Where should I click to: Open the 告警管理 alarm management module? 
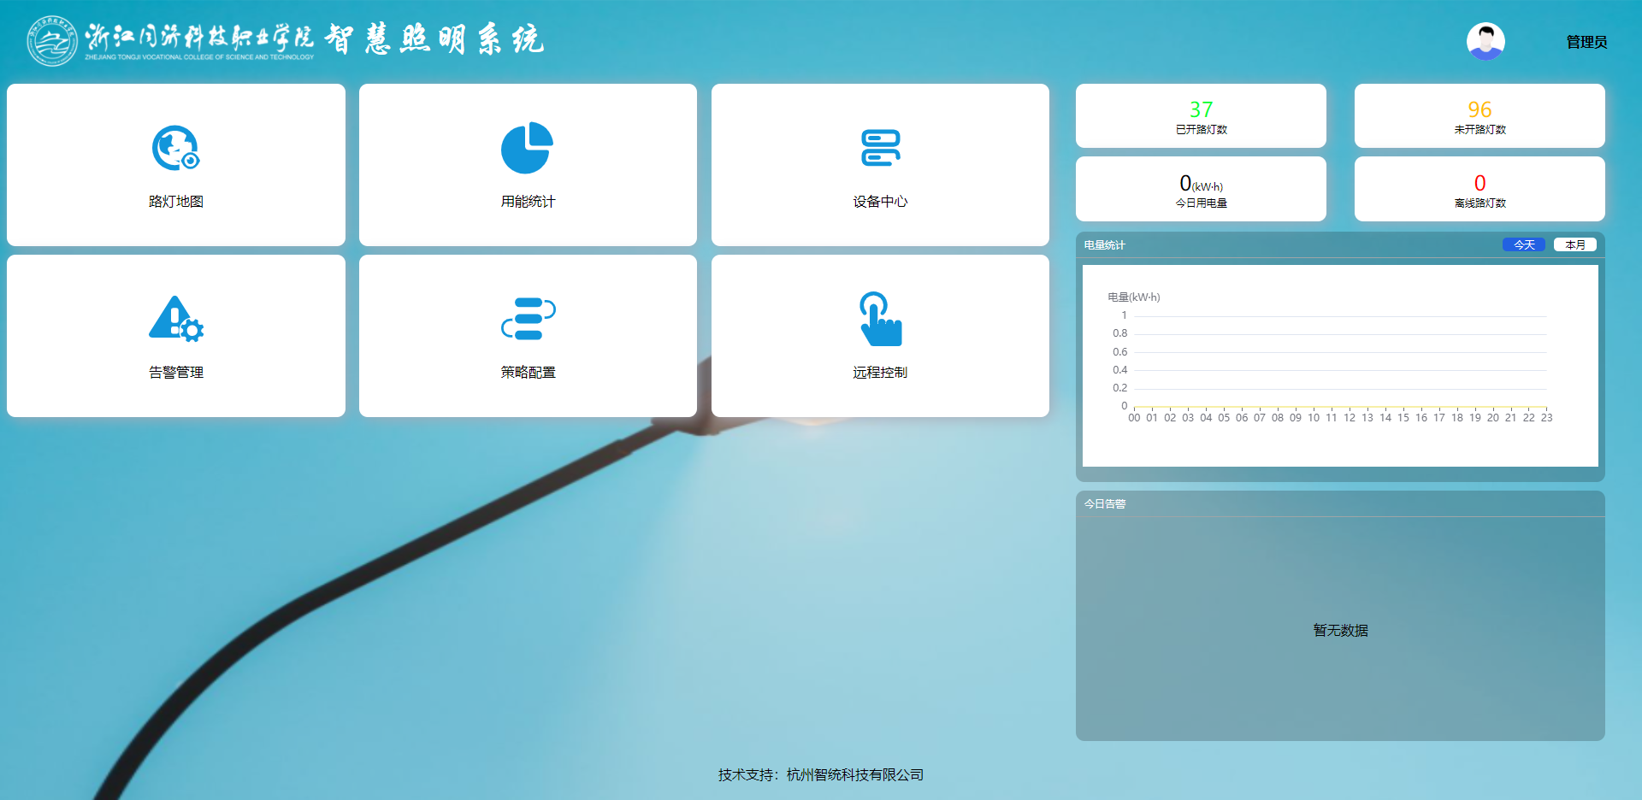pyautogui.click(x=175, y=335)
